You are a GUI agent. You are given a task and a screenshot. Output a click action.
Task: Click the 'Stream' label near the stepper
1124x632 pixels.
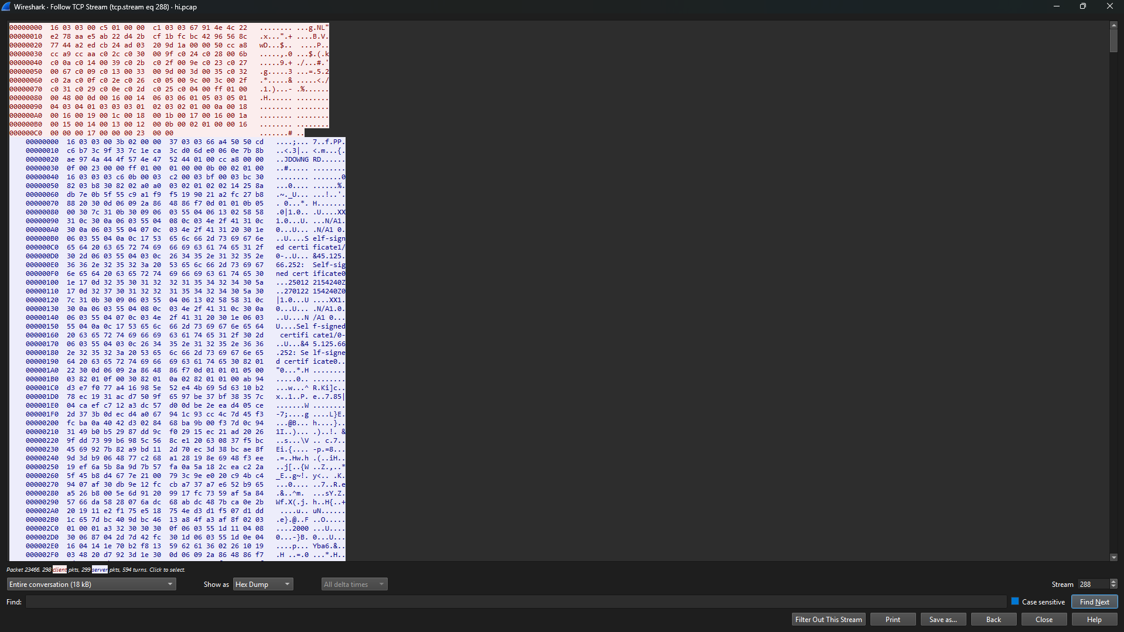coord(1062,584)
